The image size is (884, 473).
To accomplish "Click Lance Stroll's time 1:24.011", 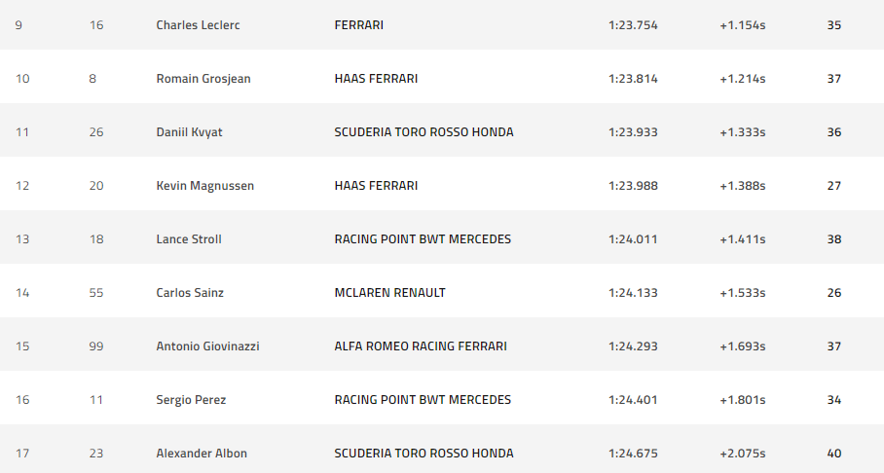I will (x=633, y=239).
